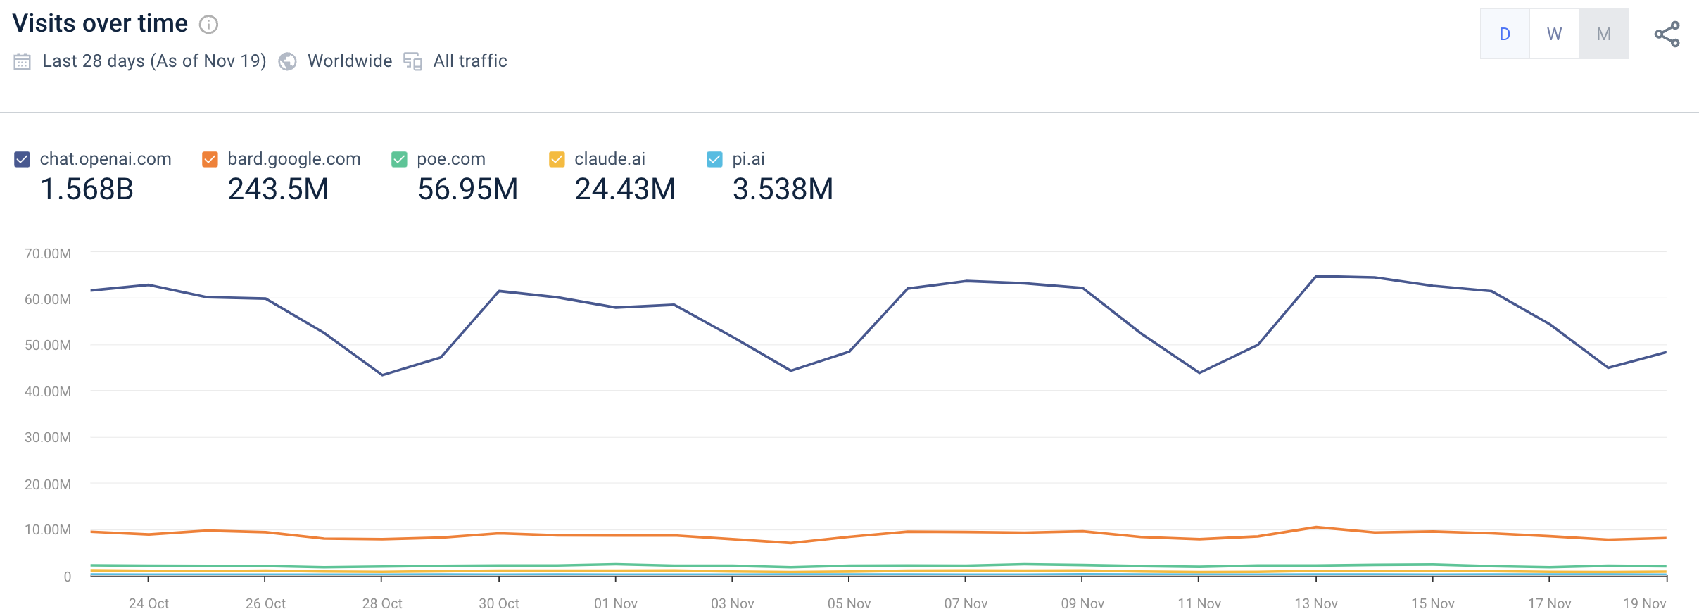This screenshot has height=616, width=1699.
Task: Open the All traffic filter
Action: 470,61
